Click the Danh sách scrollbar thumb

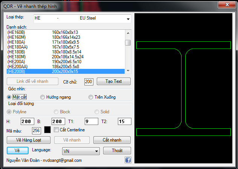coord(128,43)
